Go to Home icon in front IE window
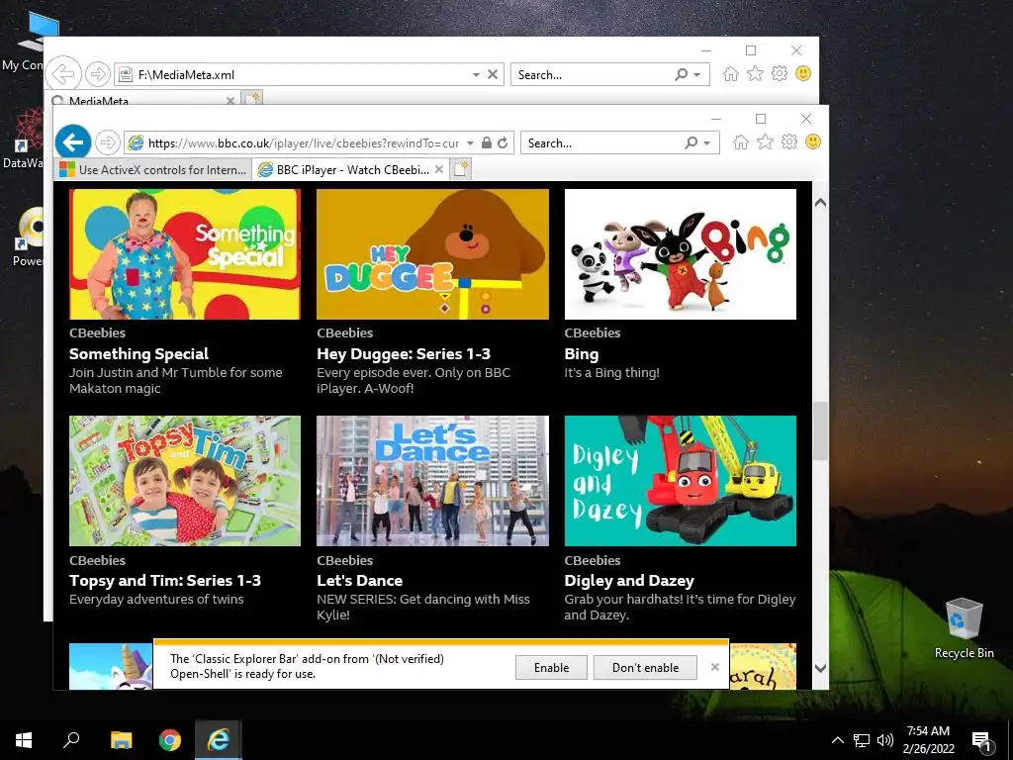Screen dimensions: 1013x760 click(x=741, y=142)
